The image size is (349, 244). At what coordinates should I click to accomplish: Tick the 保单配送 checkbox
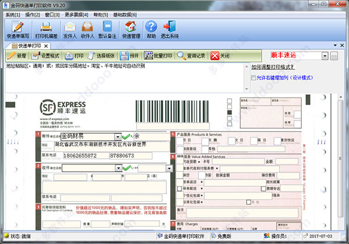click(179, 189)
